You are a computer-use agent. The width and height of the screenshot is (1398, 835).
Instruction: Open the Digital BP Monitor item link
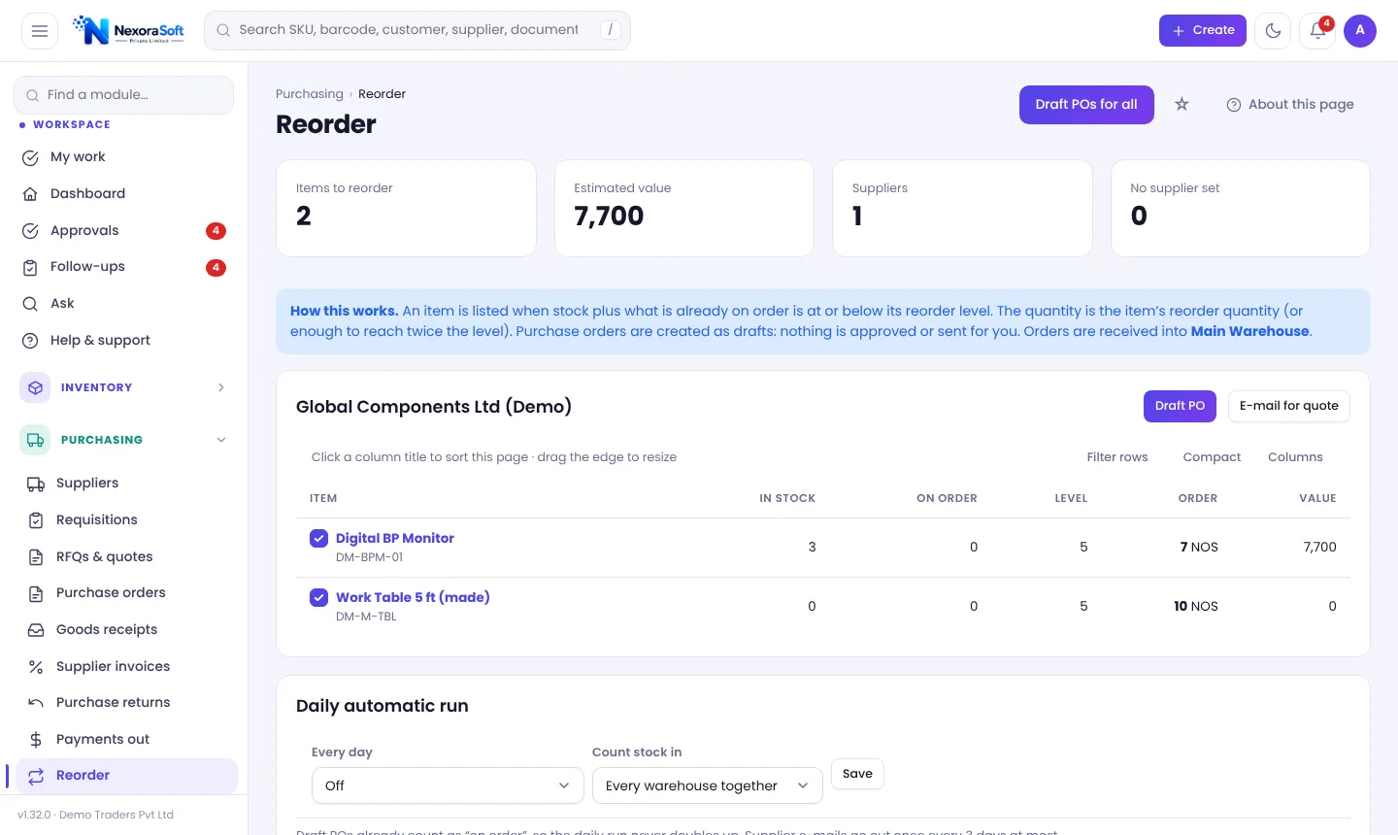(395, 538)
